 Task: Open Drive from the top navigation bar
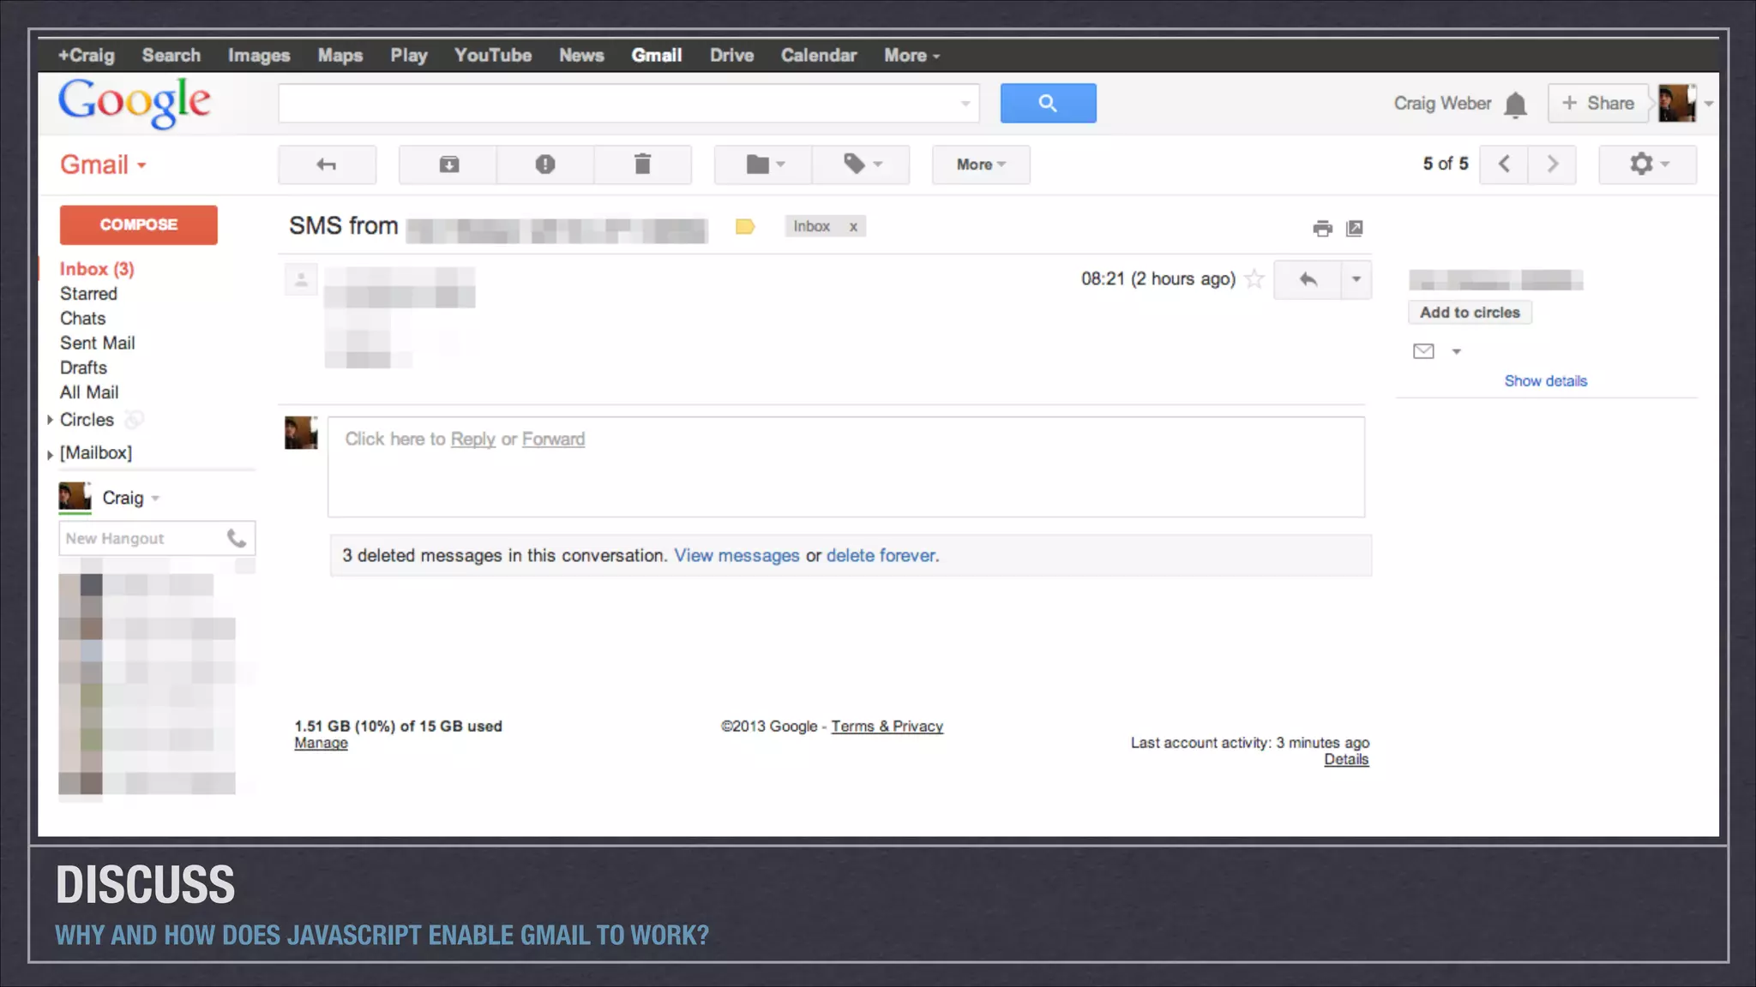tap(731, 56)
